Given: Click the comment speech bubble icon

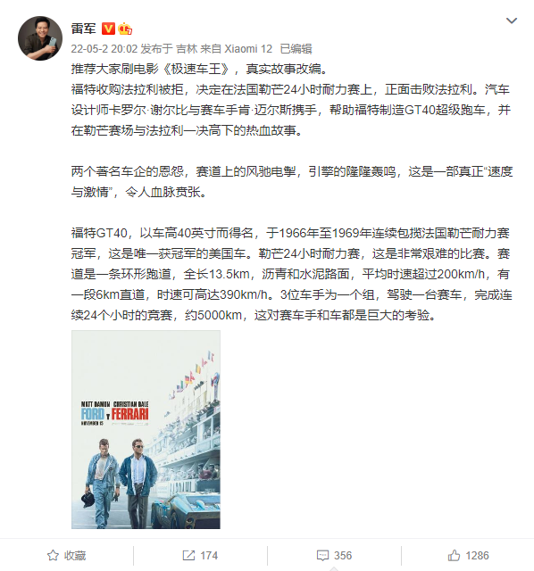Looking at the screenshot, I should (x=322, y=555).
